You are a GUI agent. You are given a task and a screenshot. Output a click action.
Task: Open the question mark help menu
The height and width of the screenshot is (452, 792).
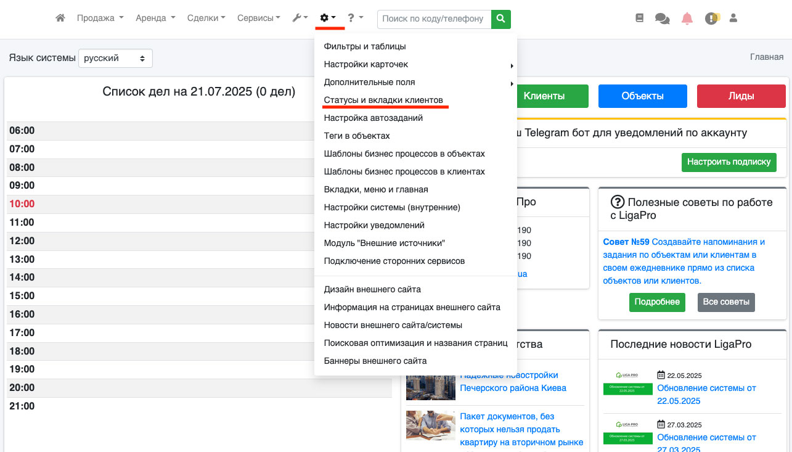tap(355, 18)
